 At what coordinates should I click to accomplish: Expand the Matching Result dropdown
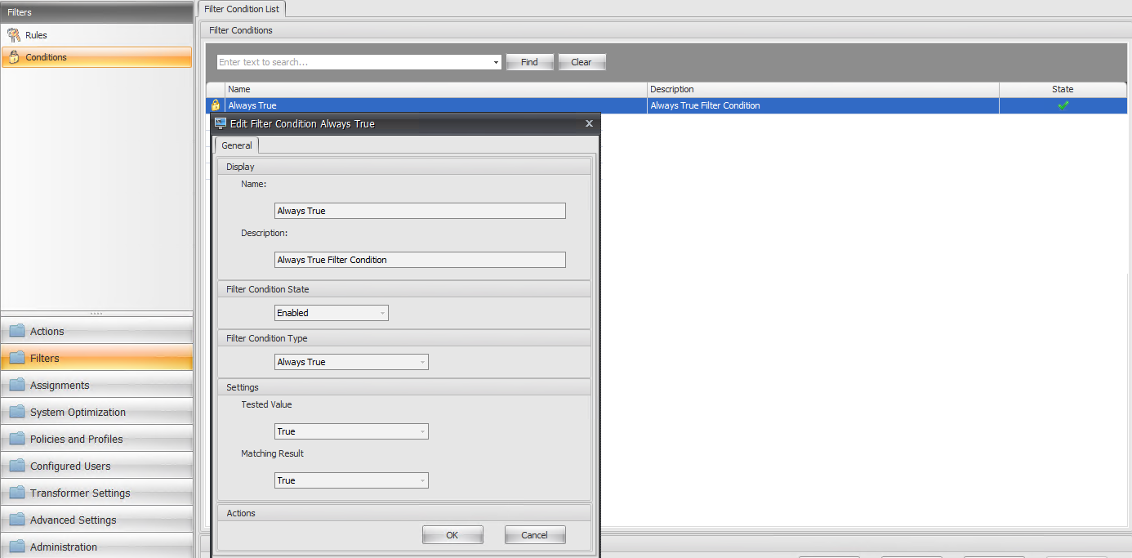(x=422, y=480)
